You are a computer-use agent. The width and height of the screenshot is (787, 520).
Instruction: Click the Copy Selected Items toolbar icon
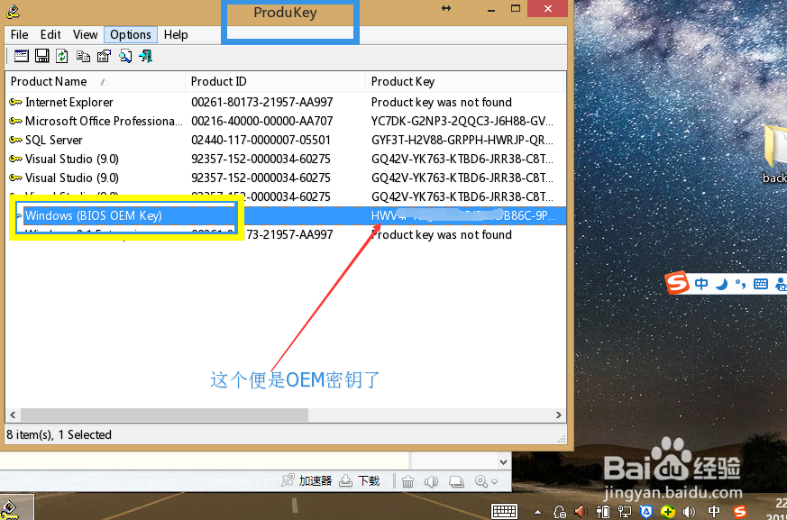pyautogui.click(x=82, y=55)
